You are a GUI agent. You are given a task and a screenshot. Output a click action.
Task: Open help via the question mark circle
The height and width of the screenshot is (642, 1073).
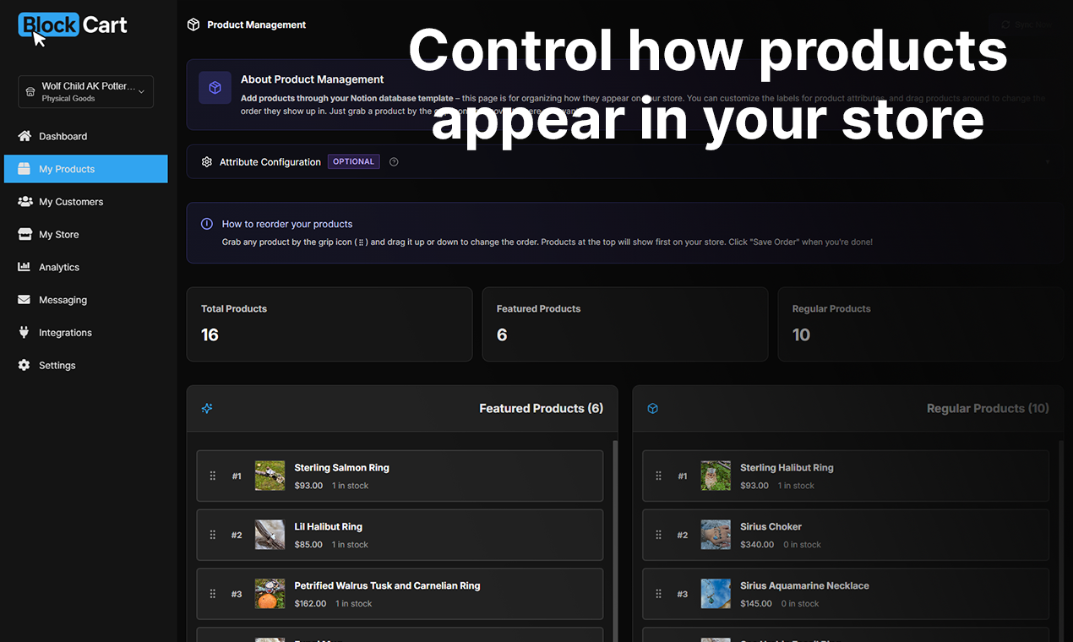[x=393, y=161]
